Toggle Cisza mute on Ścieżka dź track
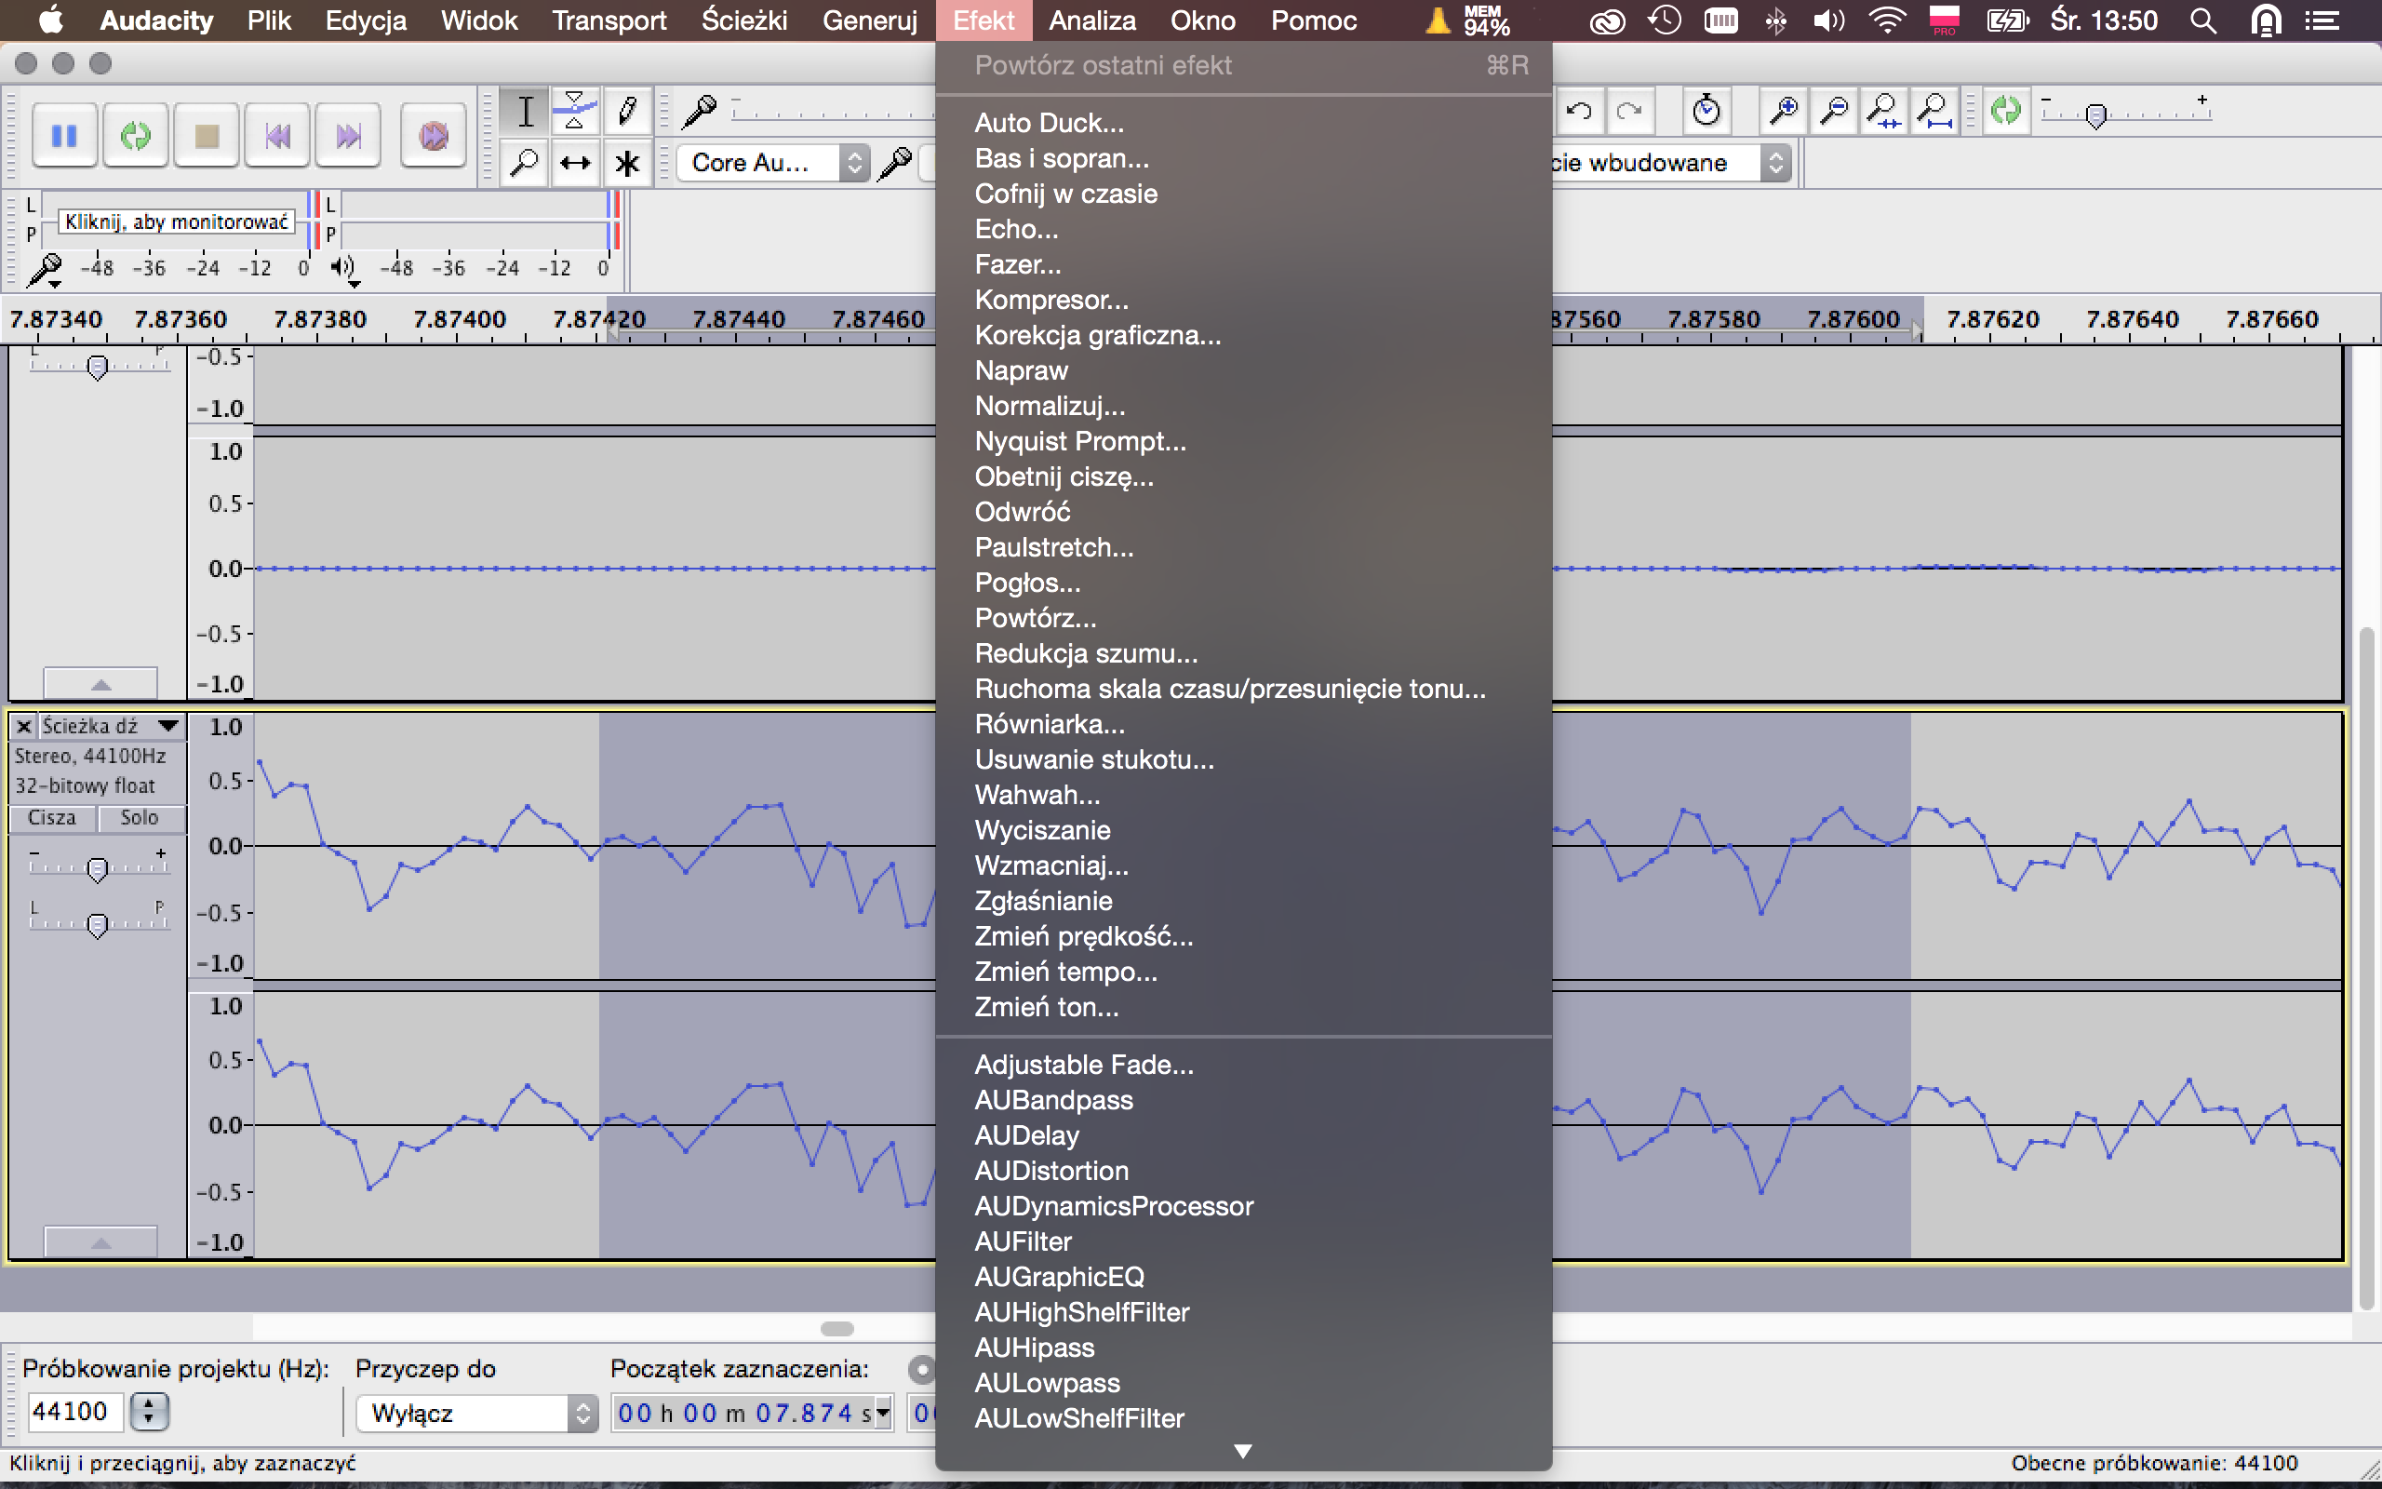Screen dimensions: 2382x1489 [x=52, y=817]
